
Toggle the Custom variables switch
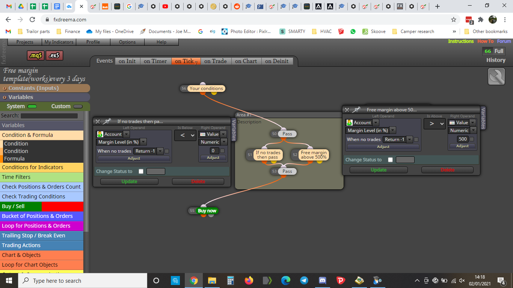78,106
